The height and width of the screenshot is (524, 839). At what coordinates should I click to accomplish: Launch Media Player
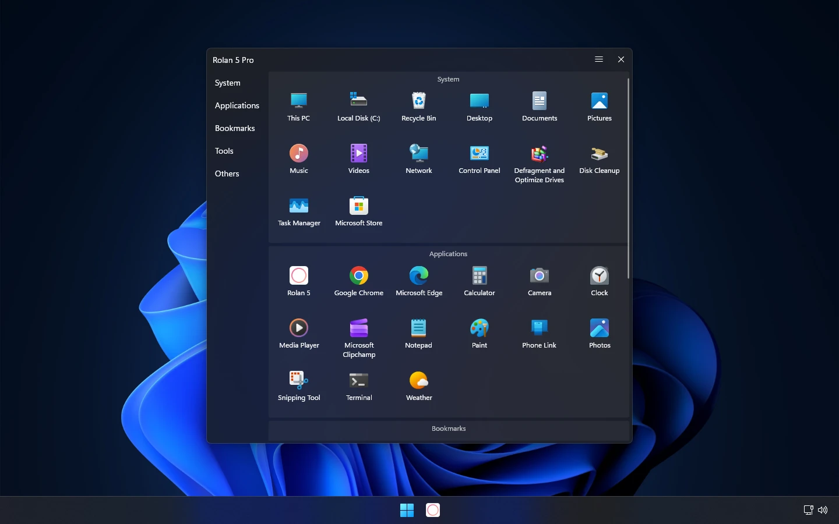pos(299,334)
